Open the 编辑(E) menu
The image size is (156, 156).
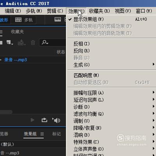(x=13, y=11)
